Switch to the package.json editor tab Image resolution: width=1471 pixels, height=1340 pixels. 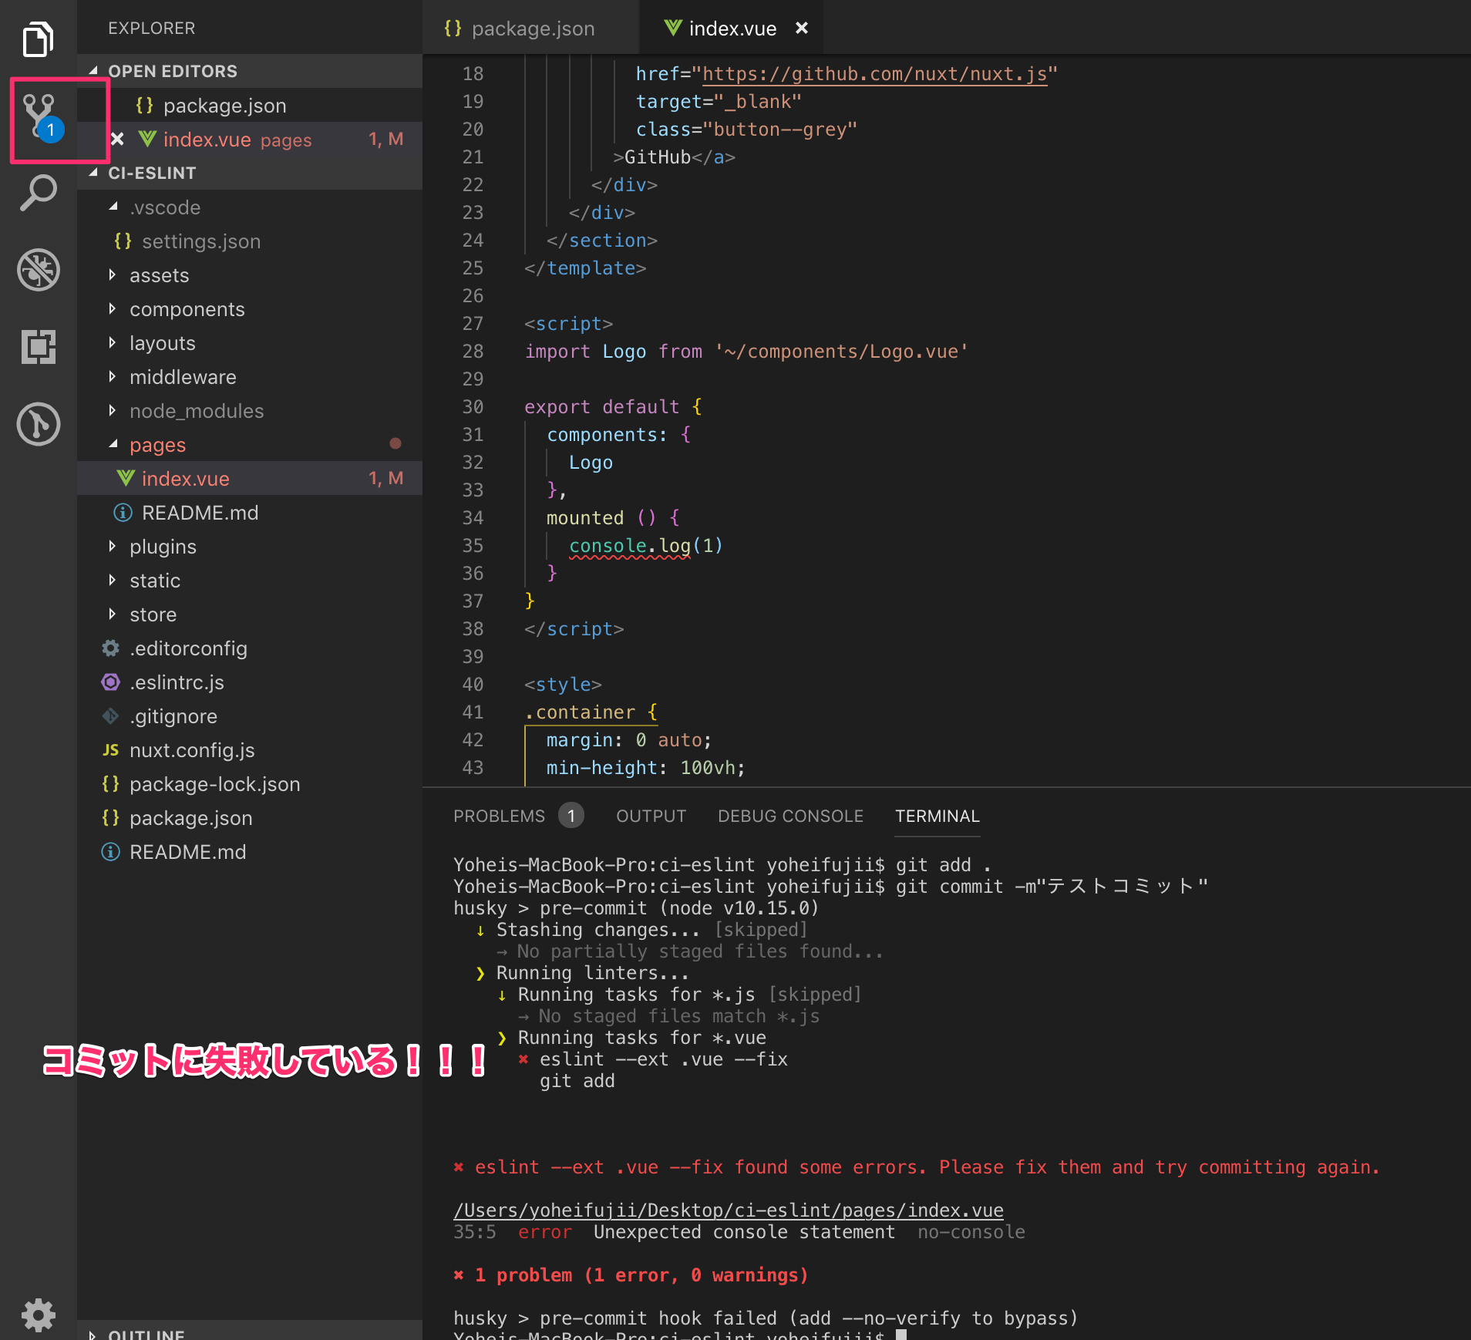coord(531,28)
